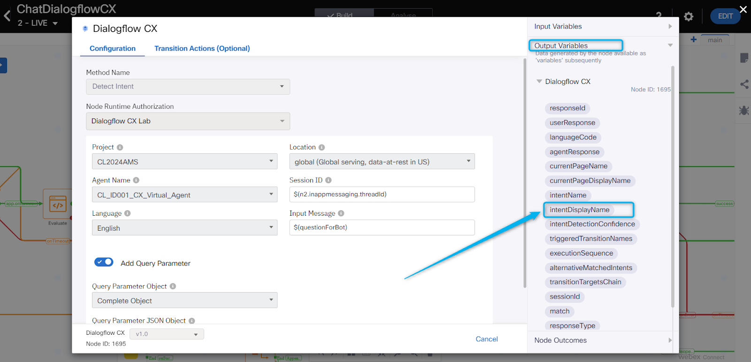This screenshot has width=751, height=362.
Task: Open Node Runtime Authorization dropdown
Action: point(188,121)
